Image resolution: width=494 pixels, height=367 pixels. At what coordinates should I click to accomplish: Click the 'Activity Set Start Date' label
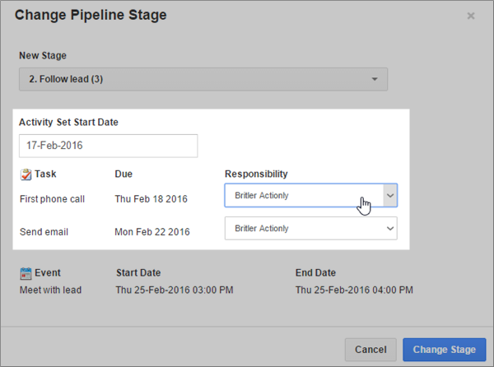68,122
